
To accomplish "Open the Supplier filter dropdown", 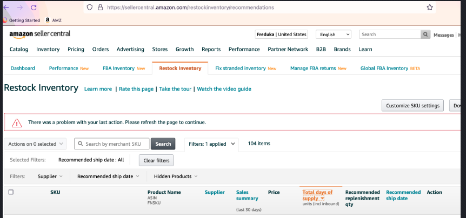I will coord(50,176).
